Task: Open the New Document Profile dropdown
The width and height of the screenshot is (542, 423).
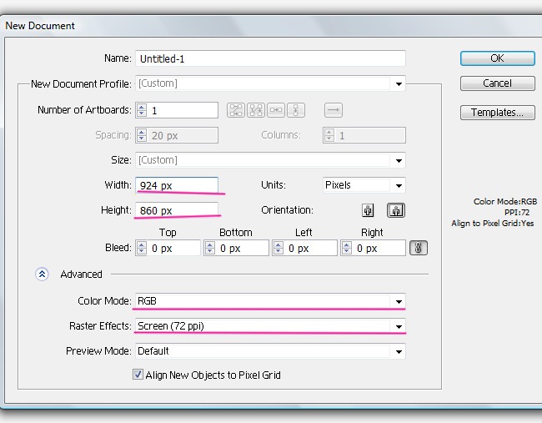Action: (399, 83)
